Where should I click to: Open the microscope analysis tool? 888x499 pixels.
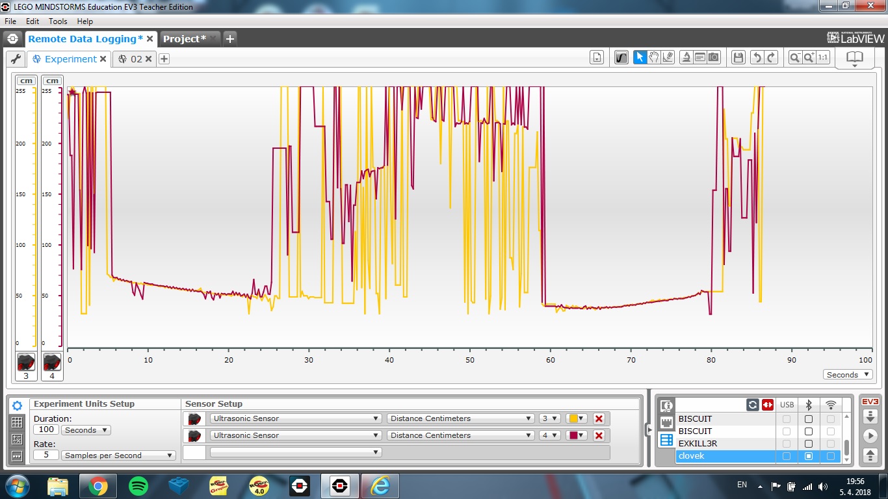(x=686, y=57)
